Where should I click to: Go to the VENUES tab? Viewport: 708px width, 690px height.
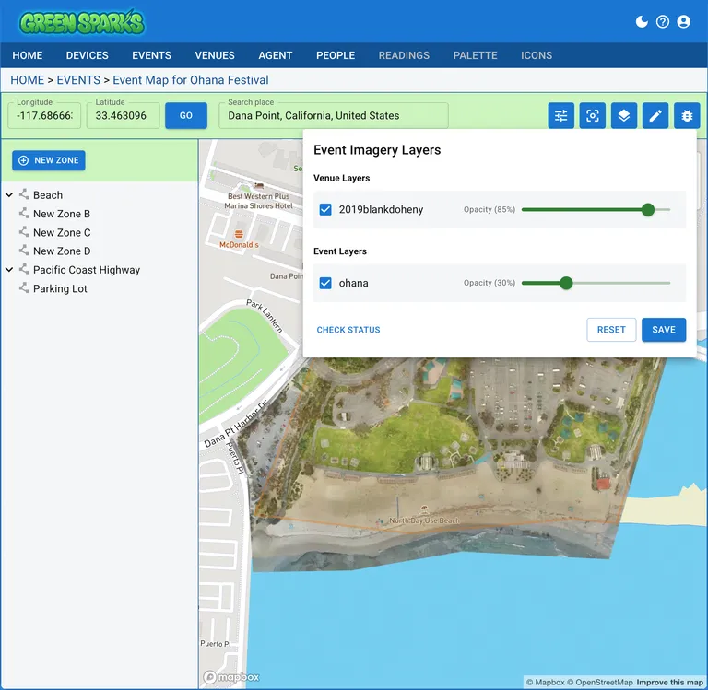(x=215, y=55)
